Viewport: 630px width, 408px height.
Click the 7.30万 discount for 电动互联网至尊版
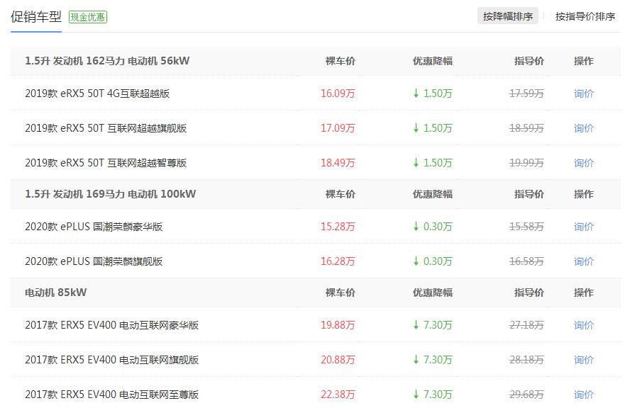pos(433,395)
